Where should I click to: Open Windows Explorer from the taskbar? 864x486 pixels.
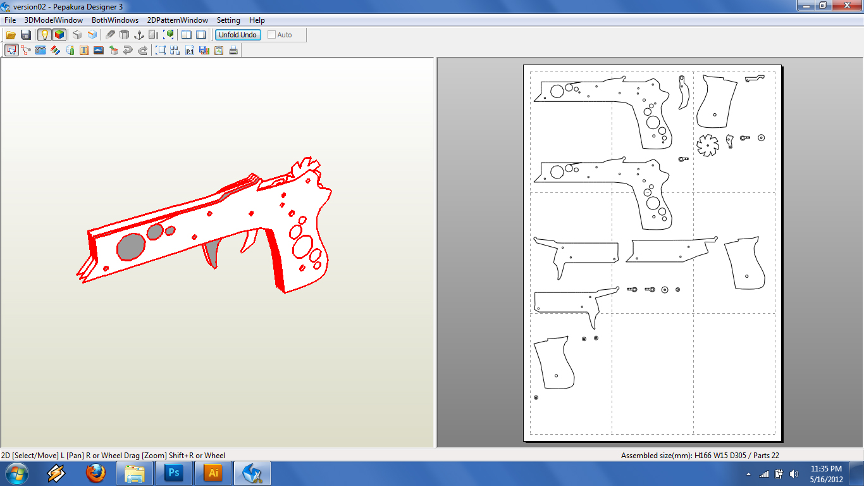tap(135, 473)
